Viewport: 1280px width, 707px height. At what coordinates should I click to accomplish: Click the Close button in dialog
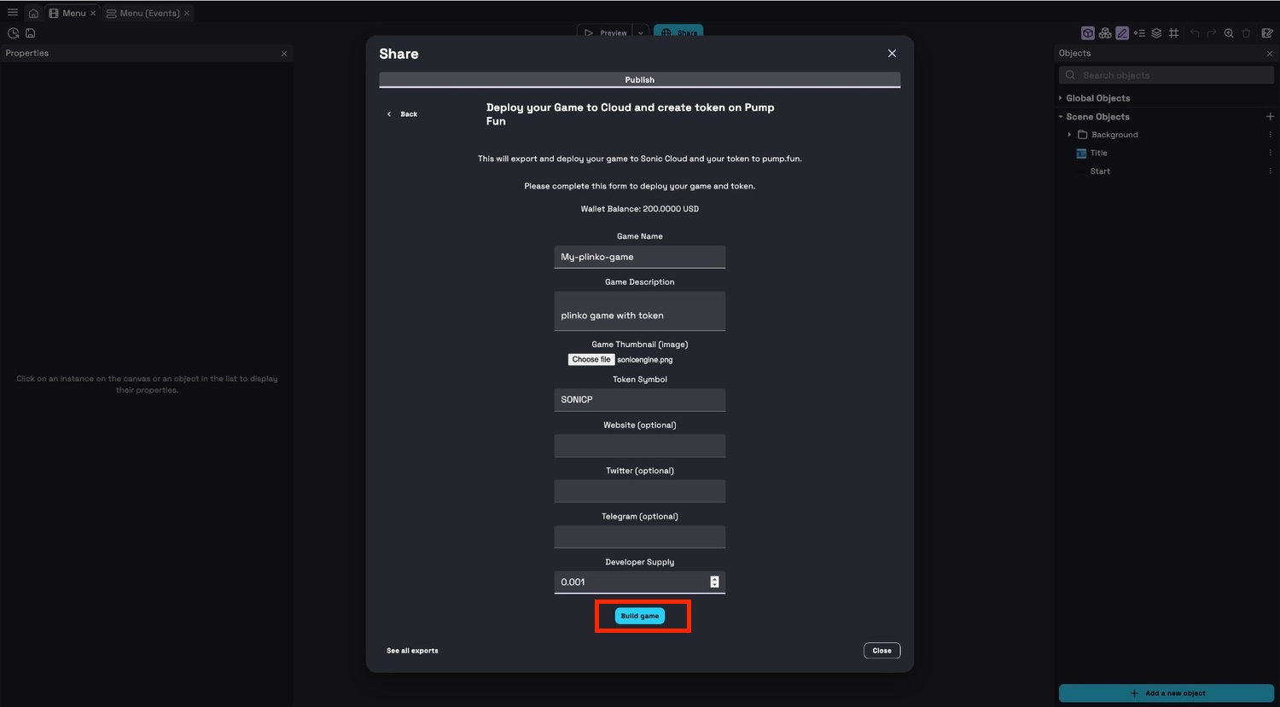point(881,651)
